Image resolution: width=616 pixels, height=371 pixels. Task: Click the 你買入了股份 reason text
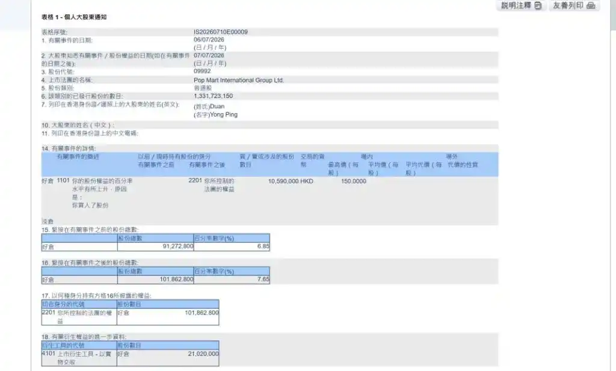click(x=90, y=205)
